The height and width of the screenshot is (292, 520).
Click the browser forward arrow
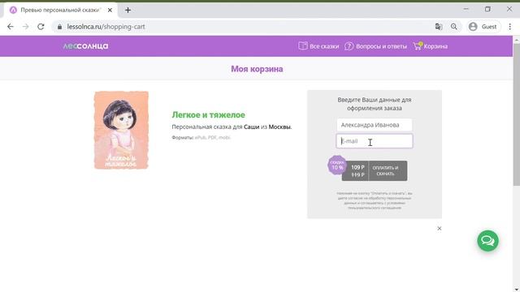25,27
